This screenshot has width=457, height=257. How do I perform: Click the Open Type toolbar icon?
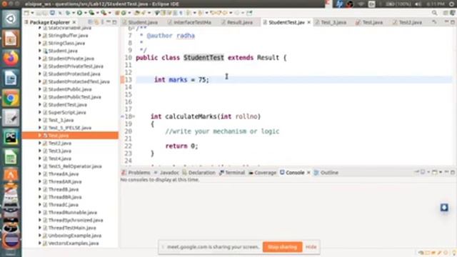point(137,13)
